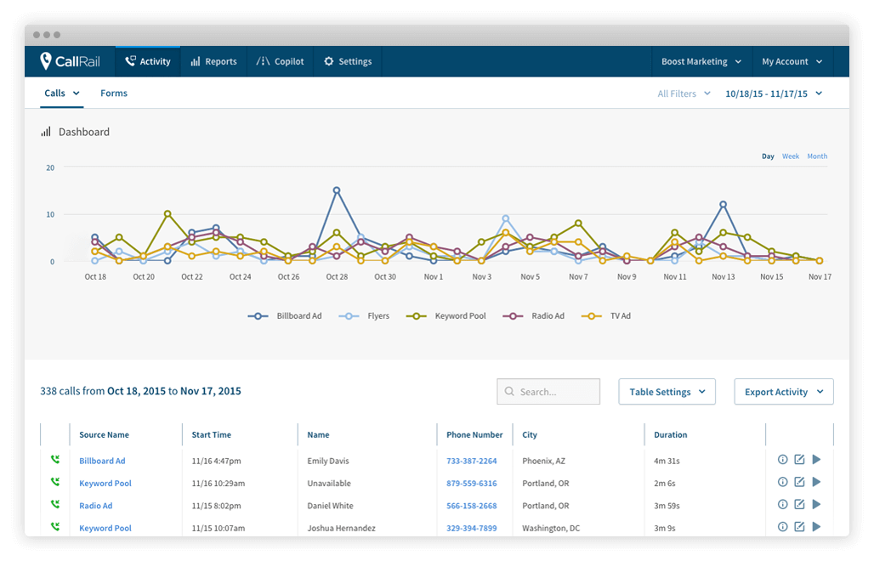
Task: Play the recording for 879-559-6316 call
Action: [816, 482]
